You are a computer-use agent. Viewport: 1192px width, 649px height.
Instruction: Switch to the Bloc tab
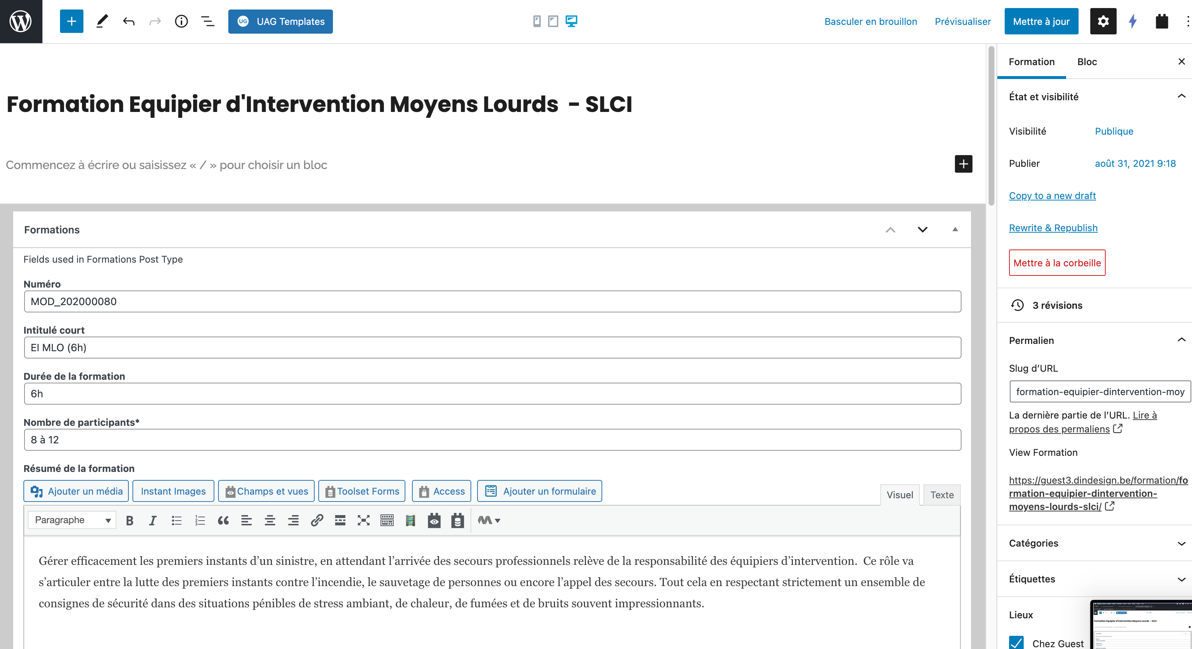1087,62
